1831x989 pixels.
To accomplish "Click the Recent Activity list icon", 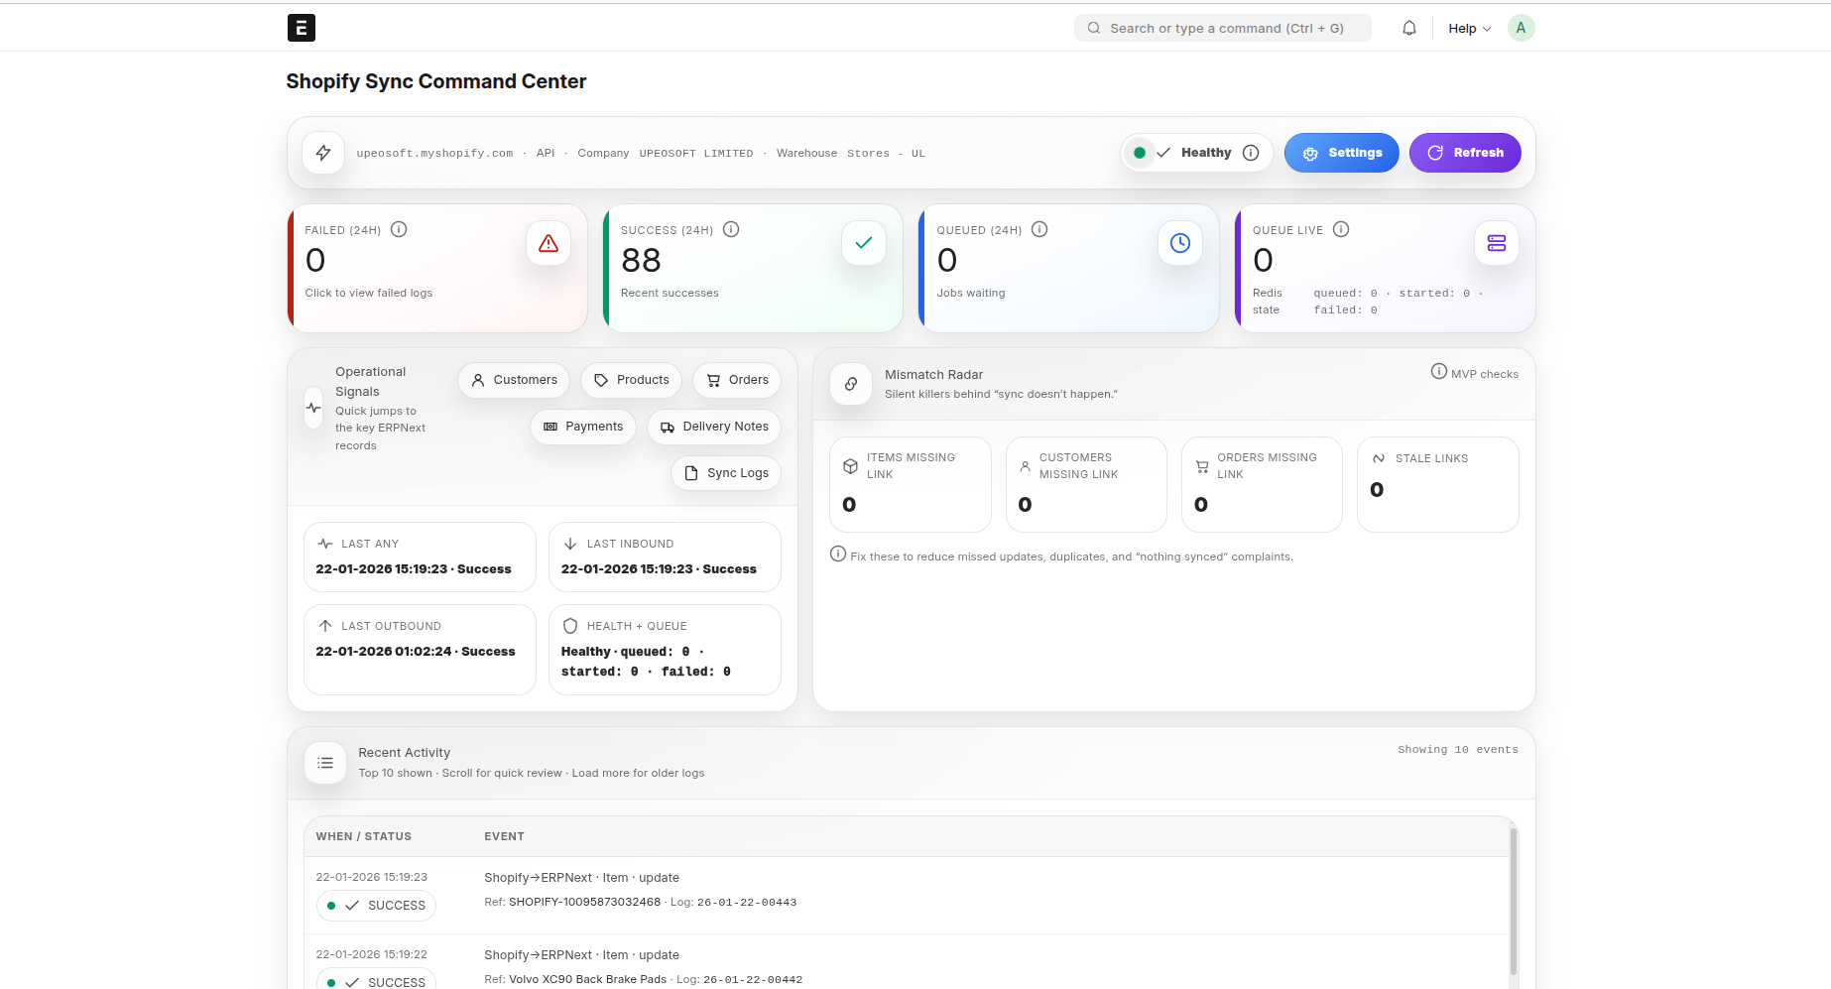I will tap(324, 762).
